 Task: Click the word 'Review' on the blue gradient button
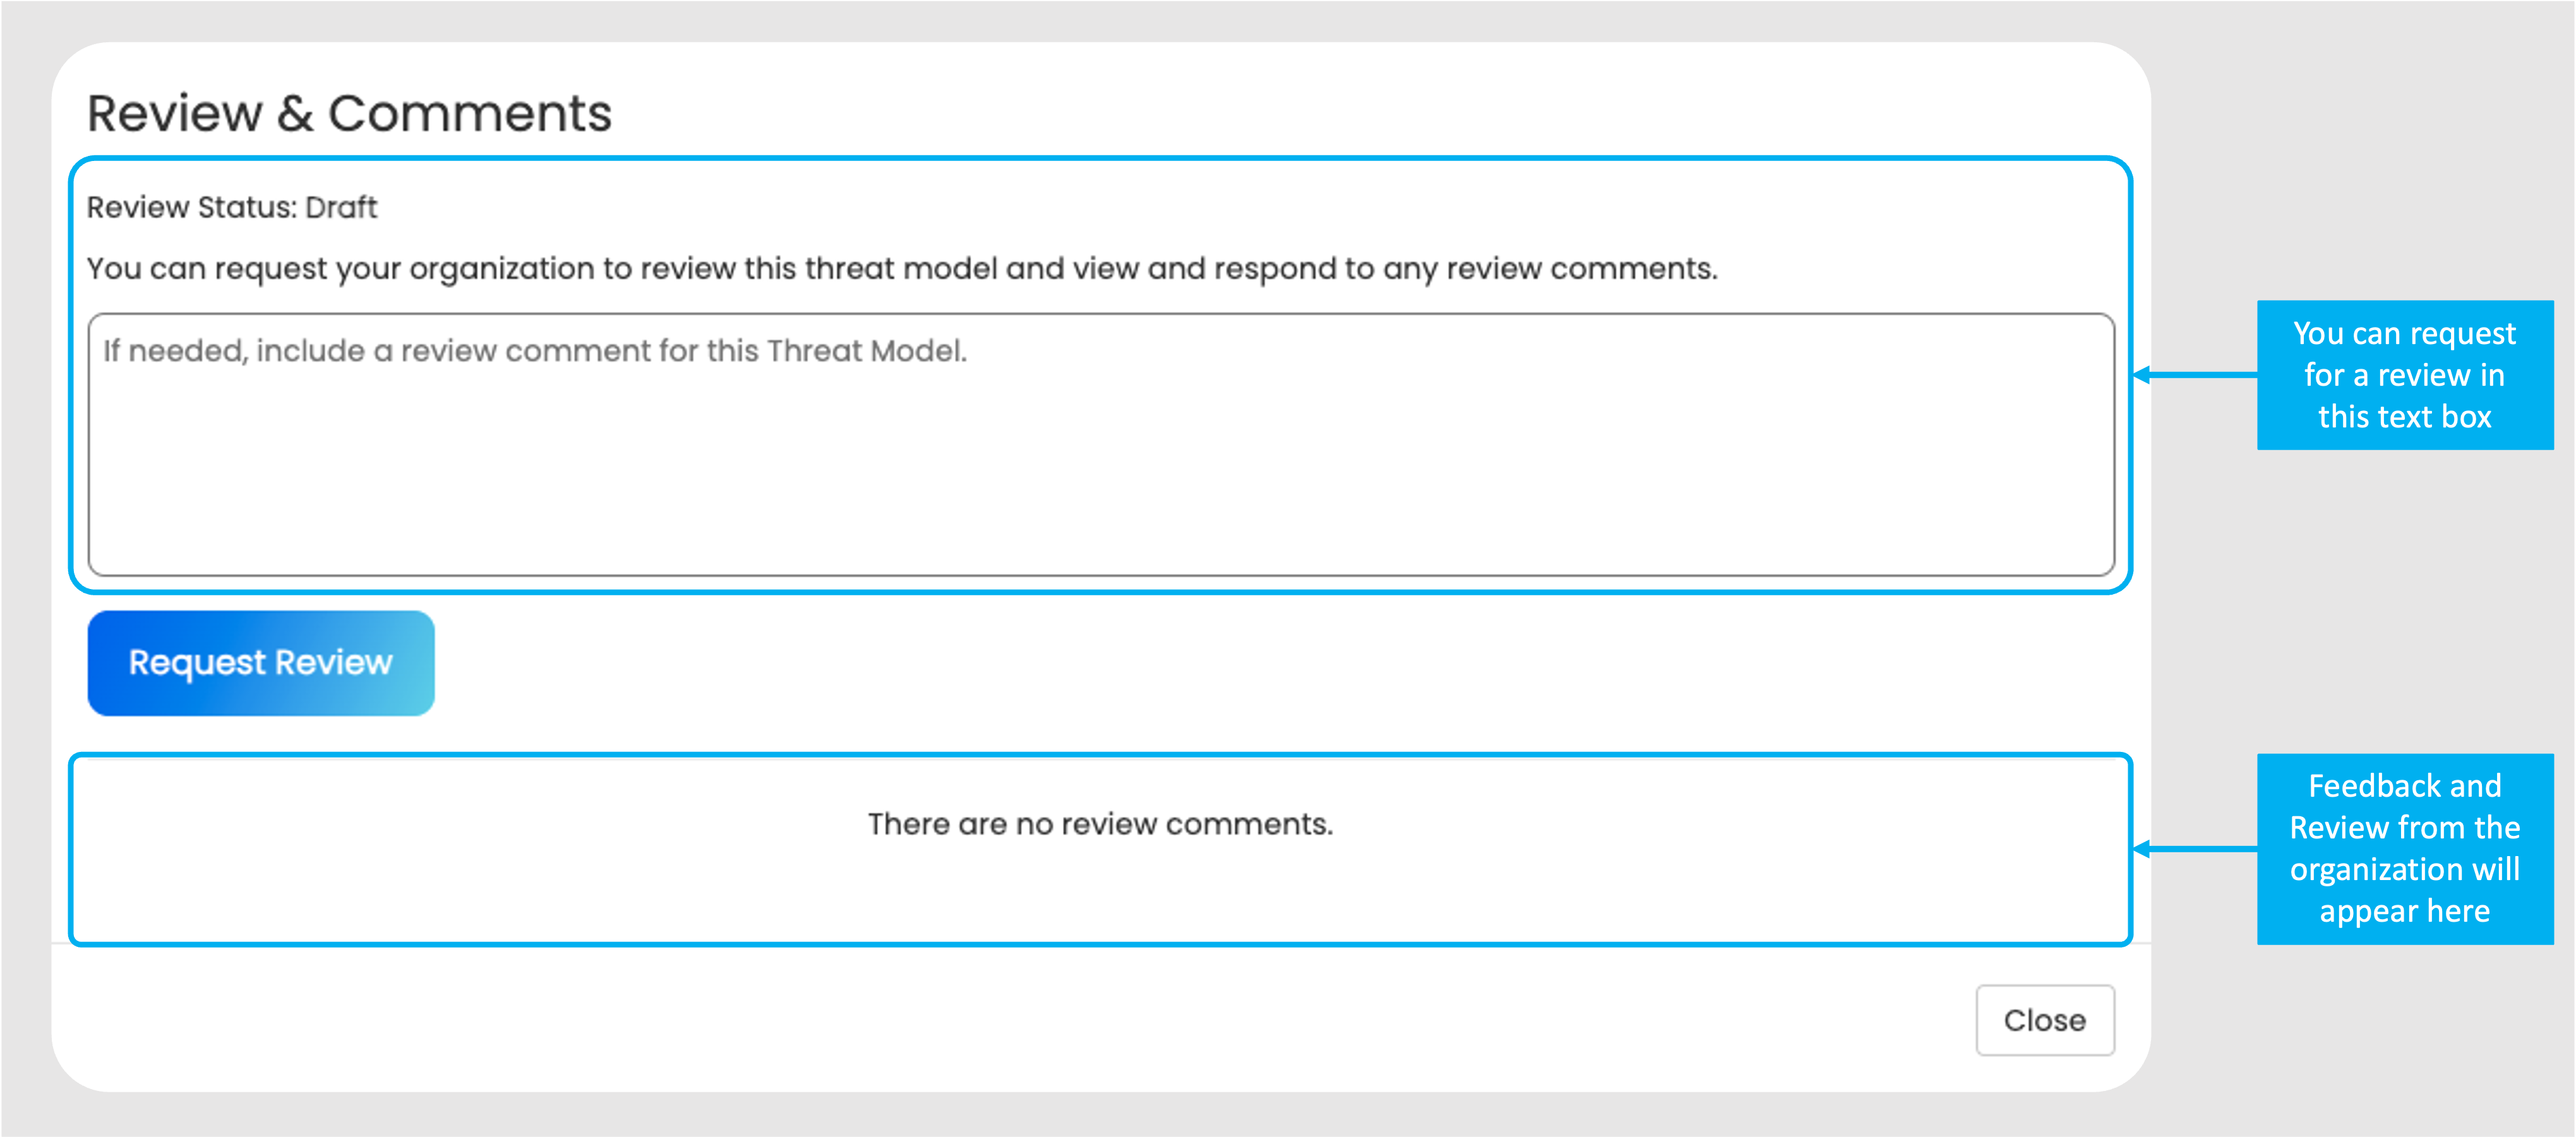[333, 662]
